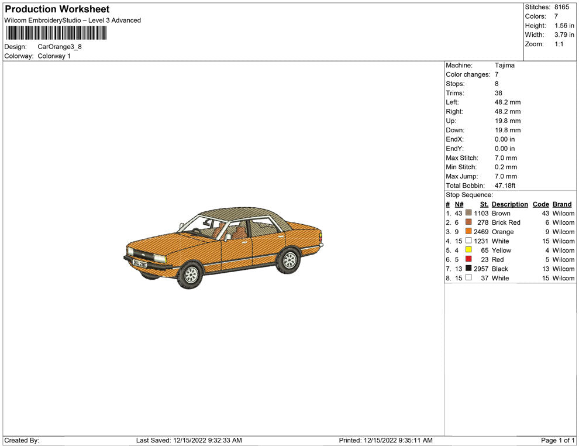The width and height of the screenshot is (579, 446).
Task: Click the Yellow thread color swatch
Action: click(x=468, y=251)
